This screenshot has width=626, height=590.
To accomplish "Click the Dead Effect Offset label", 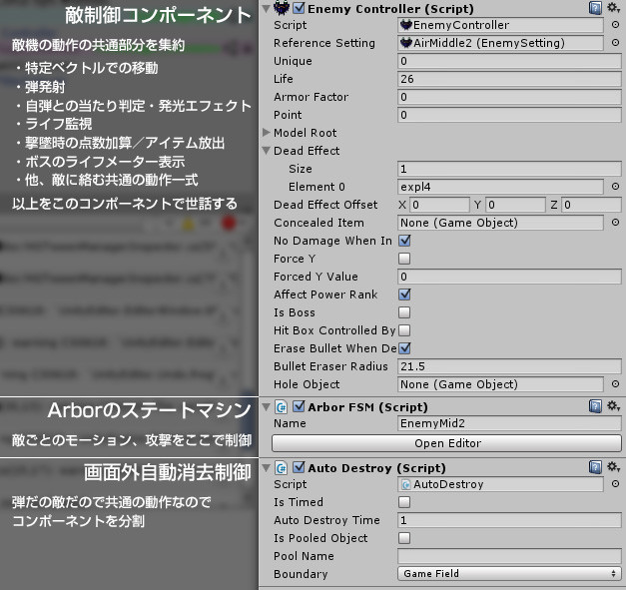I will tap(325, 205).
